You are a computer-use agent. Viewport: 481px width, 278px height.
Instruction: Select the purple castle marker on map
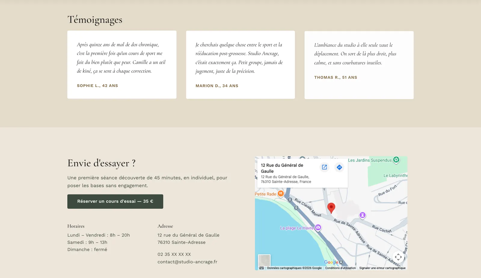[363, 215]
